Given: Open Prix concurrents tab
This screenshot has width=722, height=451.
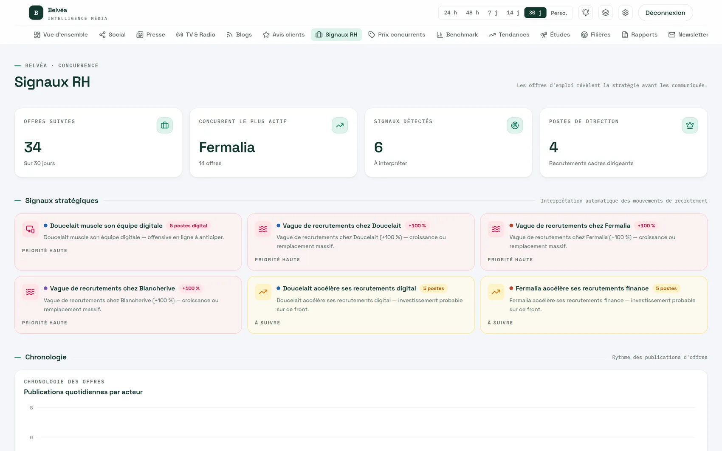Looking at the screenshot, I should click(x=397, y=35).
